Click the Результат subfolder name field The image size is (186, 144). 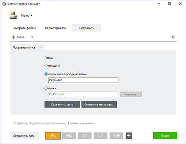click(83, 80)
